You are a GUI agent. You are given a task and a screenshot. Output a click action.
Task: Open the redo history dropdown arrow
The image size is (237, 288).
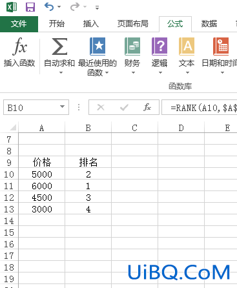85,7
